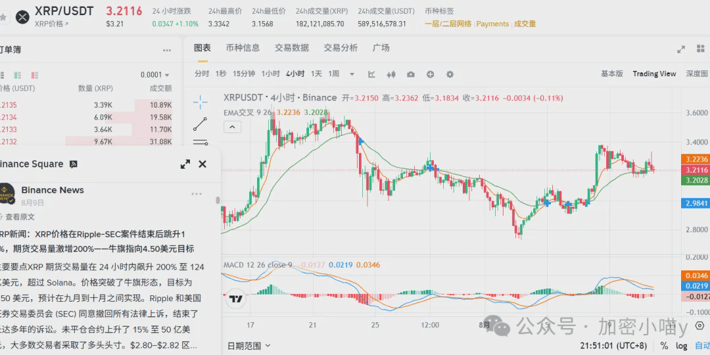Select the 1天 interval

coord(316,73)
